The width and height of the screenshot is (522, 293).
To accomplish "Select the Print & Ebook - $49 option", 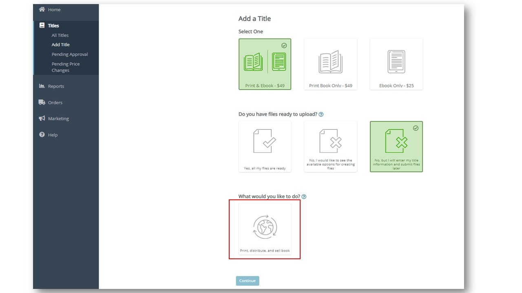I will point(265,64).
